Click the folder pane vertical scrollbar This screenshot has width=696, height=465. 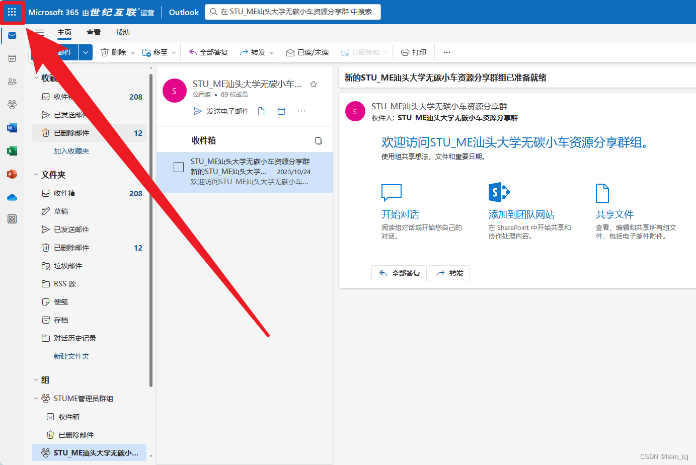tap(150, 231)
